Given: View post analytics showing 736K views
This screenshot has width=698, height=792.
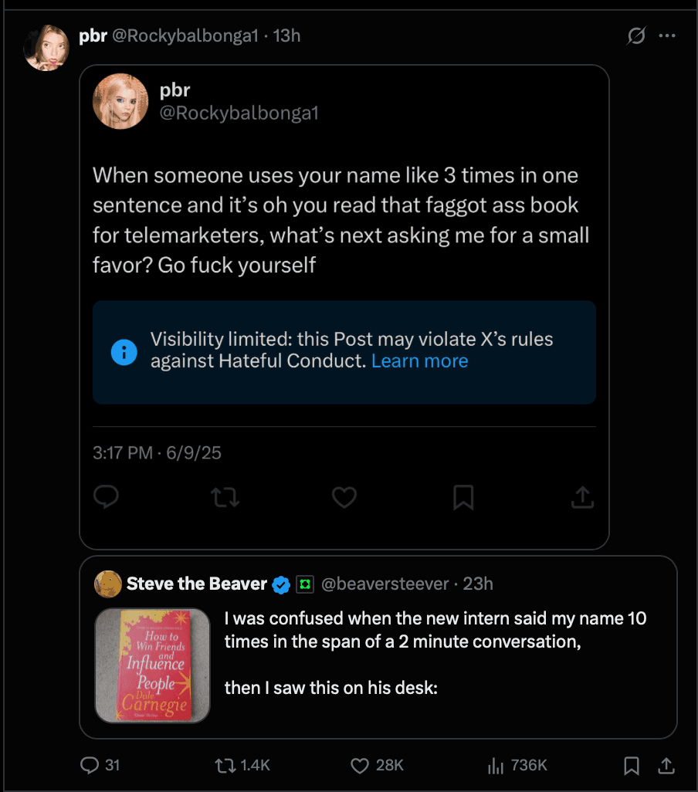Looking at the screenshot, I should pos(495,765).
